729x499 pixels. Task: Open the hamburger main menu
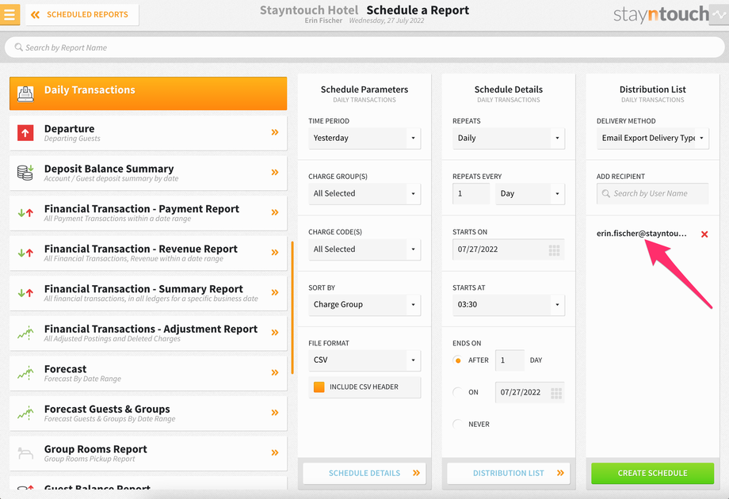click(x=10, y=14)
